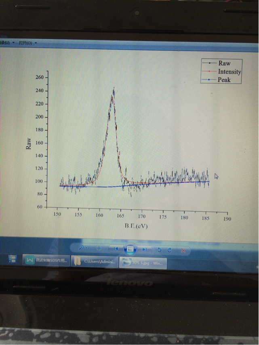This screenshot has width=259, height=345.
Task: Select XPS S.jpg Photo Viewer taskbar button
Action: (x=143, y=263)
